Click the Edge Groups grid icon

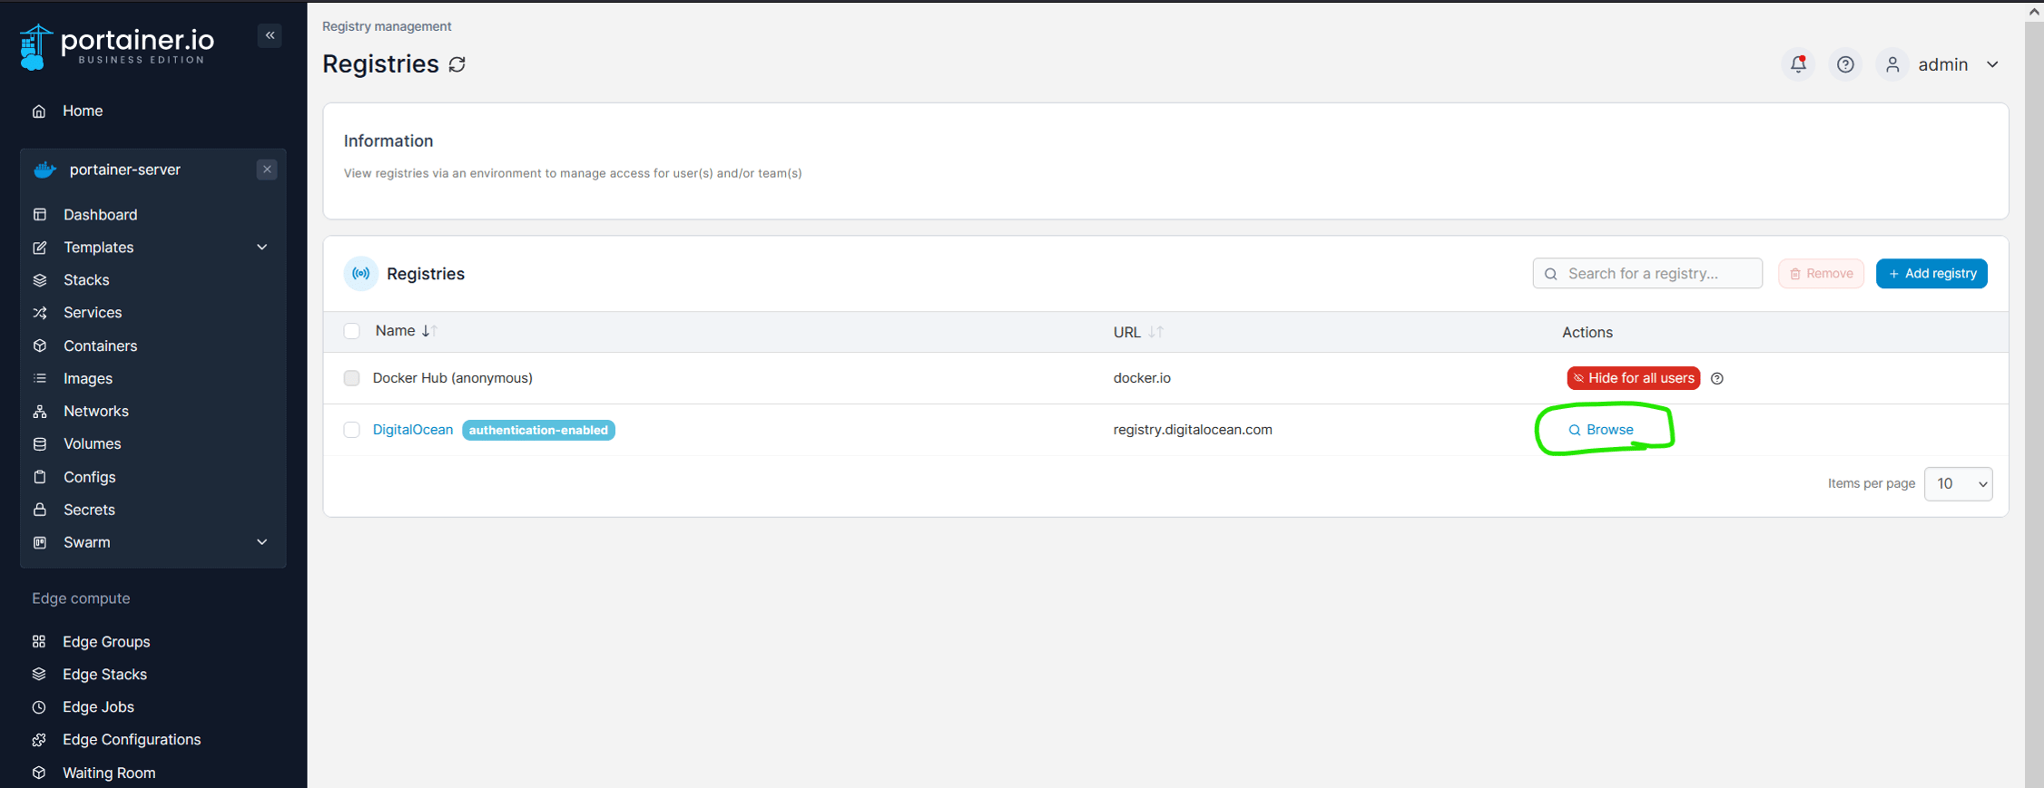point(39,641)
